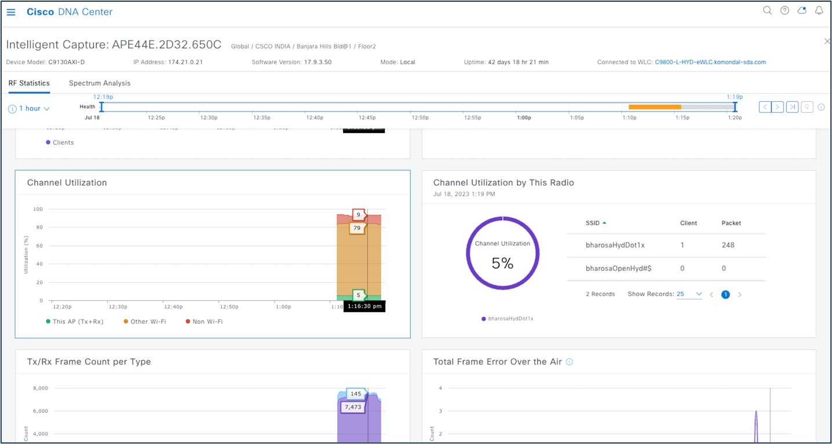Close the Intelligent Capture panel
The width and height of the screenshot is (832, 444).
827,41
